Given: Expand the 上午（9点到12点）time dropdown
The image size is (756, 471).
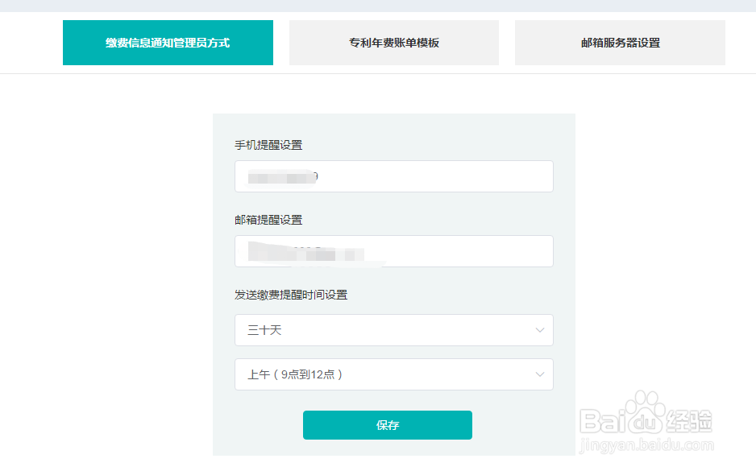Looking at the screenshot, I should [394, 374].
